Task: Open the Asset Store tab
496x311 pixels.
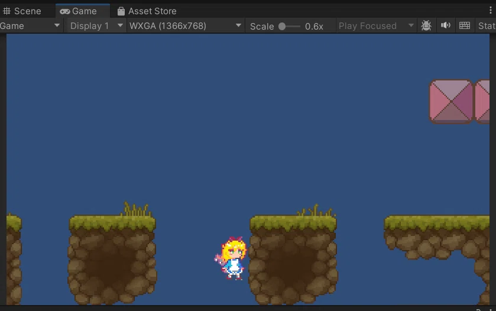Action: (147, 11)
